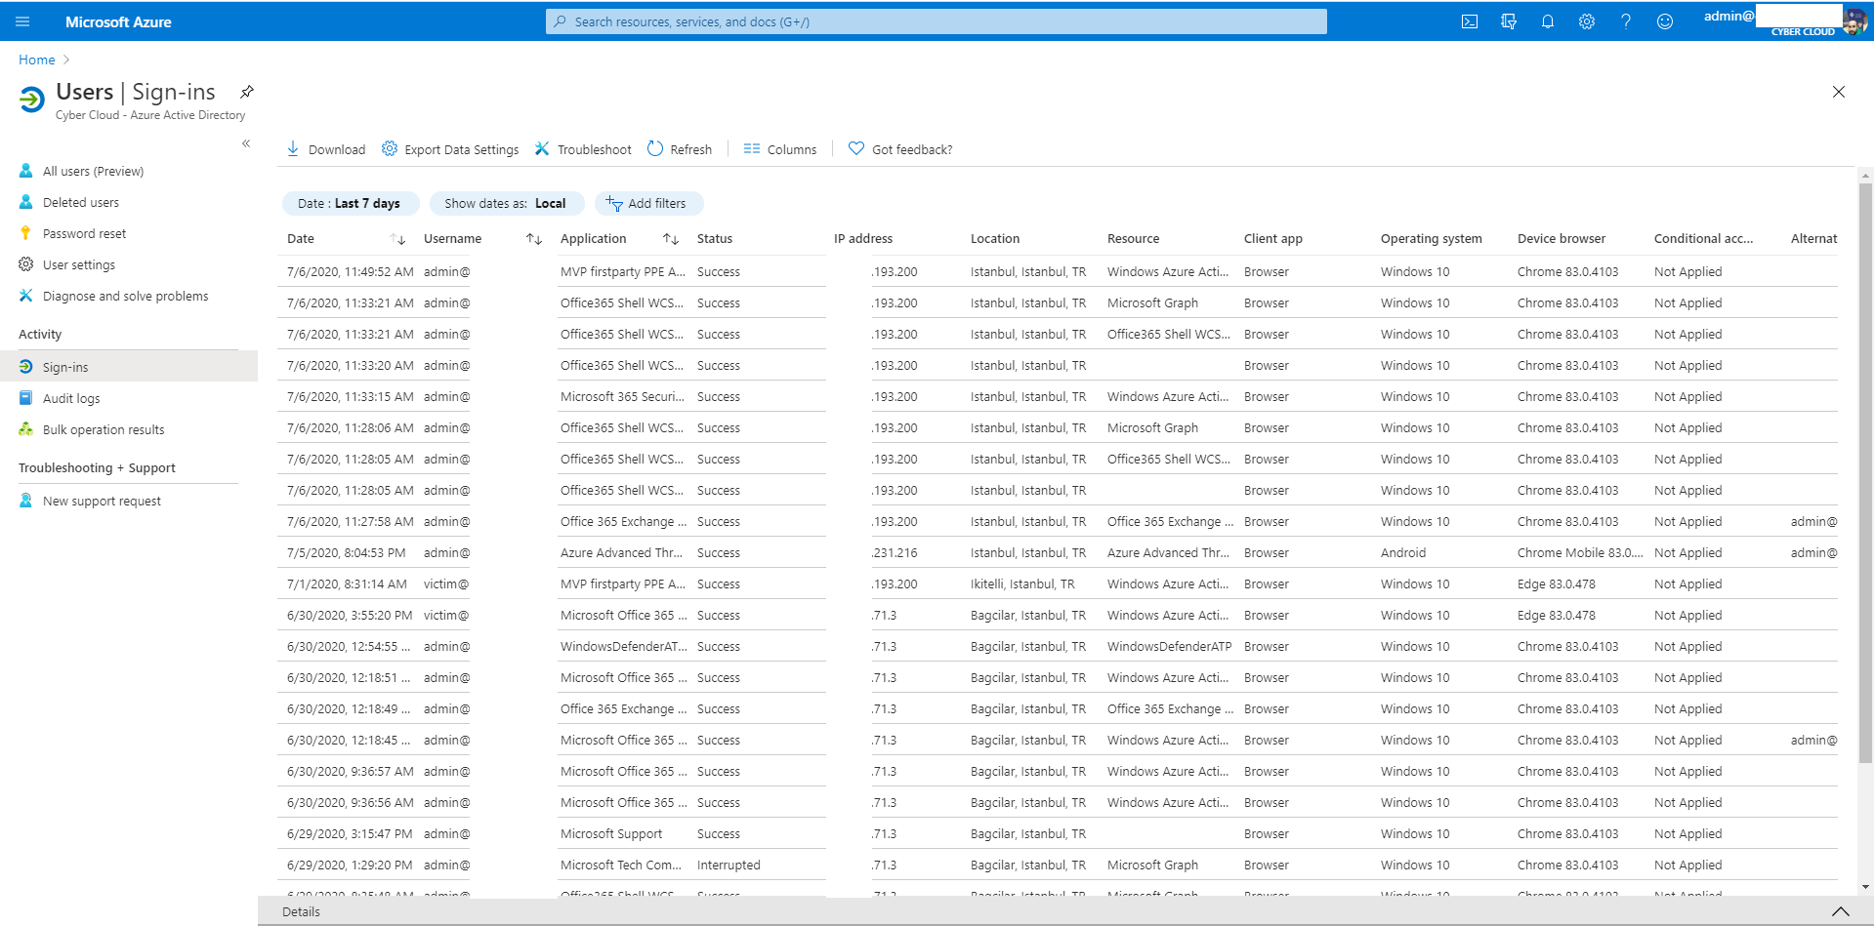
Task: Sort by the Date column arrows
Action: (x=397, y=239)
